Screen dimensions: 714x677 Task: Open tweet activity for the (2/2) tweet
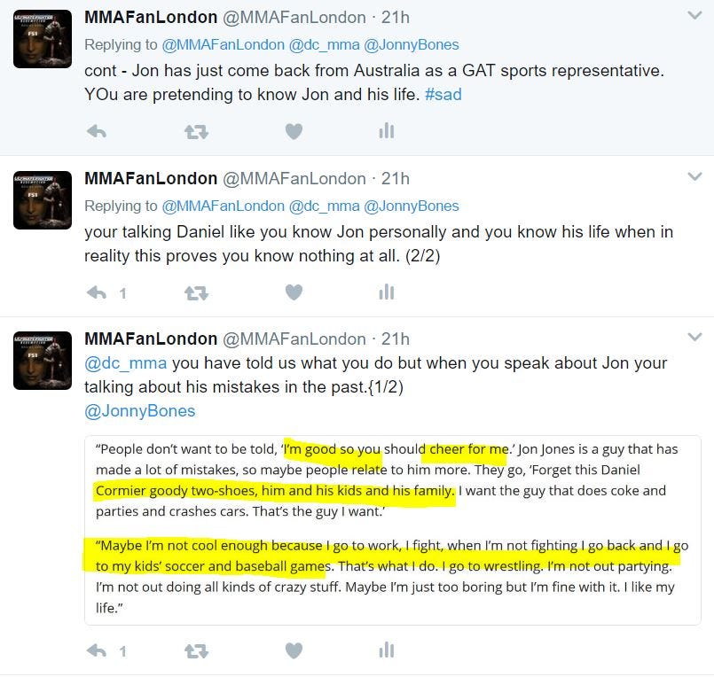[x=386, y=292]
